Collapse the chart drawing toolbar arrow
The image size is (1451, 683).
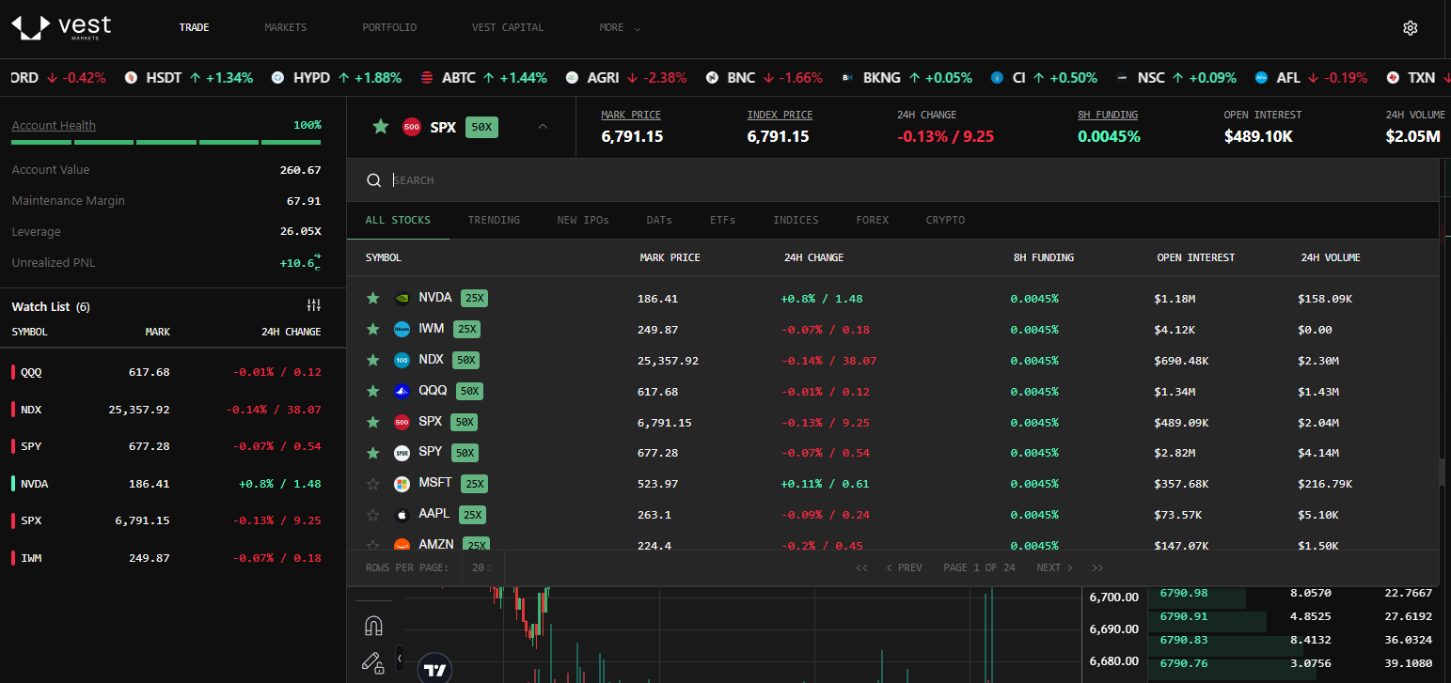pos(400,659)
